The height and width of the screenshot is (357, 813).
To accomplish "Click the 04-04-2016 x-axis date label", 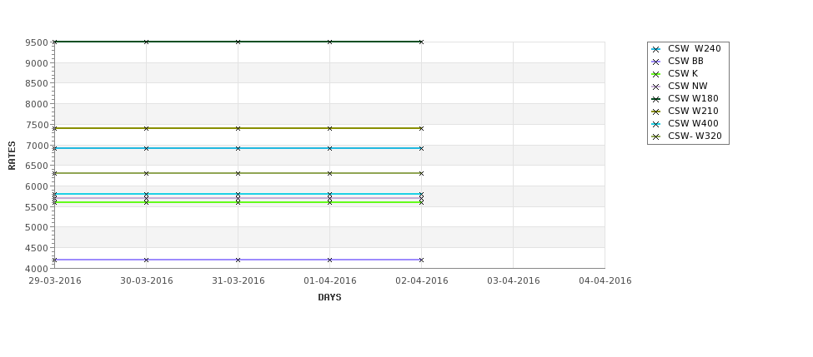I will (x=605, y=281).
